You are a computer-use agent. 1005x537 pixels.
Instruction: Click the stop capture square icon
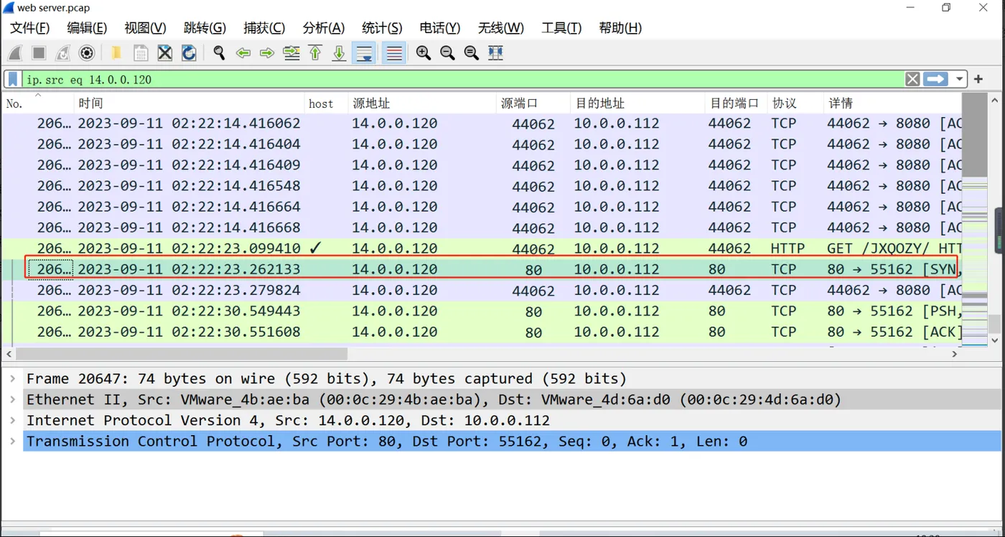[39, 53]
